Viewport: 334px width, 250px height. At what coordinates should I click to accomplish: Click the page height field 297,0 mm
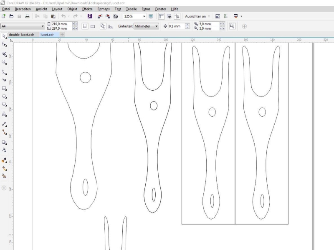coord(61,28)
